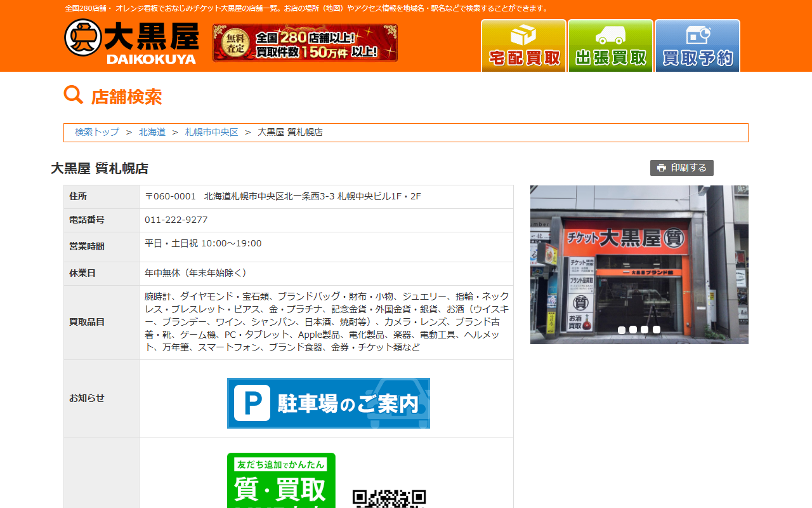
Task: Click the store address text
Action: point(283,196)
